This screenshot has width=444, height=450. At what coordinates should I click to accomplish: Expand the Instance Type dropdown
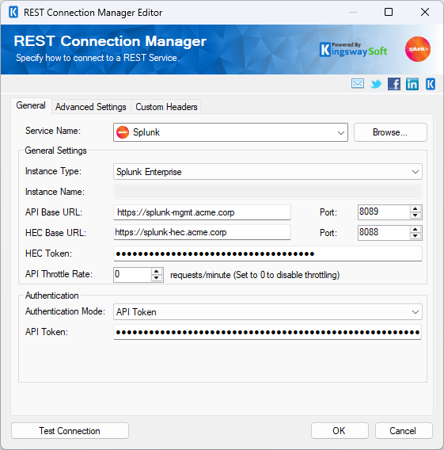pos(415,172)
